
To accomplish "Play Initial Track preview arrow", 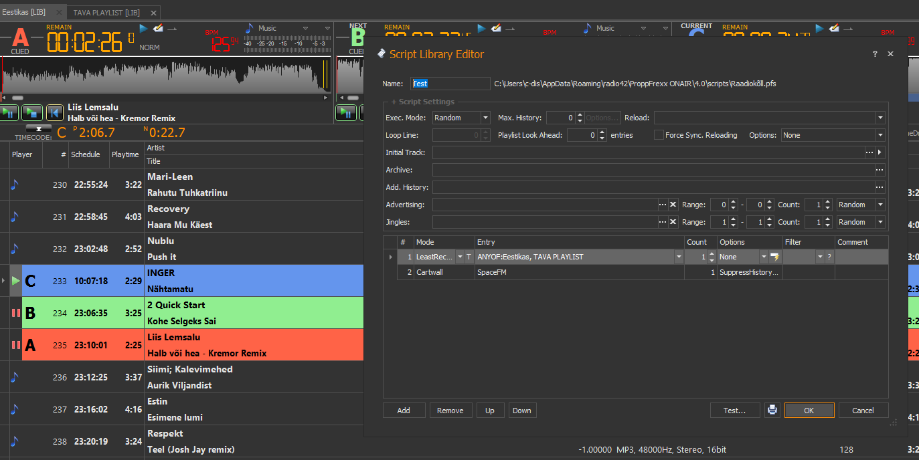I will tap(880, 152).
